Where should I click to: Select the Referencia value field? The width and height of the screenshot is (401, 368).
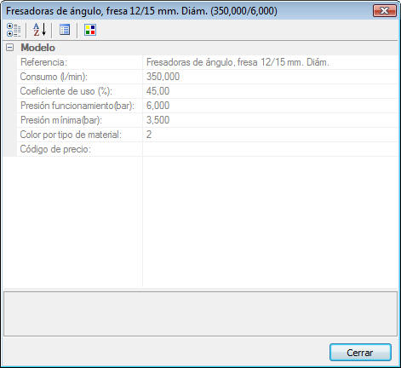[270, 62]
